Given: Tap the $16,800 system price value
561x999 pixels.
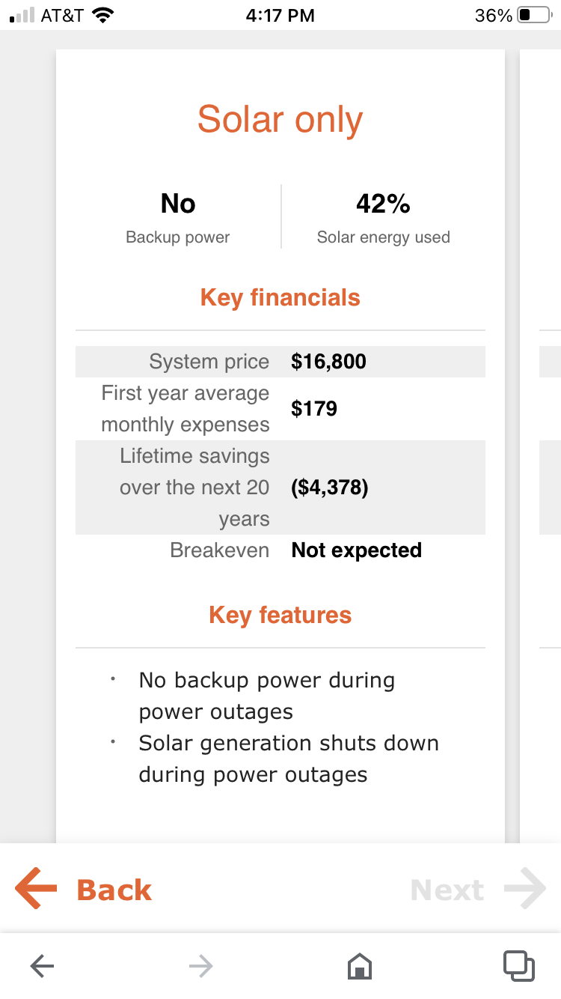Looking at the screenshot, I should [x=328, y=362].
